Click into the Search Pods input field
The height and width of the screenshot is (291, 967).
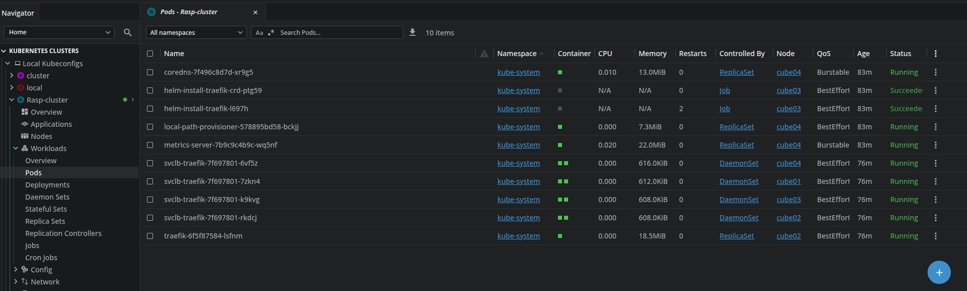[x=338, y=32]
